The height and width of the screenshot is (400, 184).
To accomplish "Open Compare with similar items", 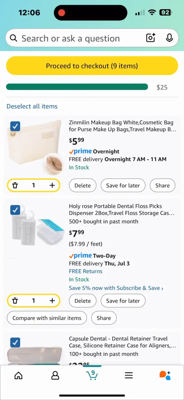I will 47,318.
